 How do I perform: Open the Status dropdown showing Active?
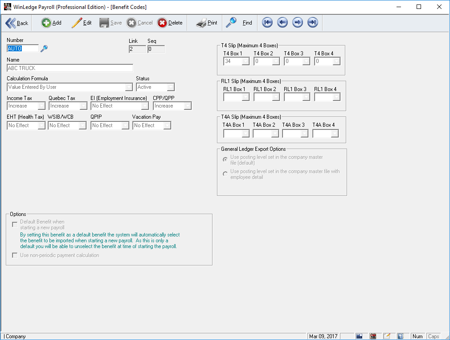(x=171, y=87)
